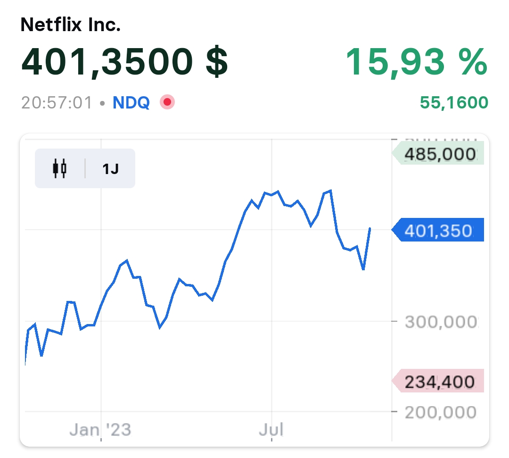Click the 300,000 price axis label
Image resolution: width=509 pixels, height=458 pixels.
pyautogui.click(x=441, y=322)
